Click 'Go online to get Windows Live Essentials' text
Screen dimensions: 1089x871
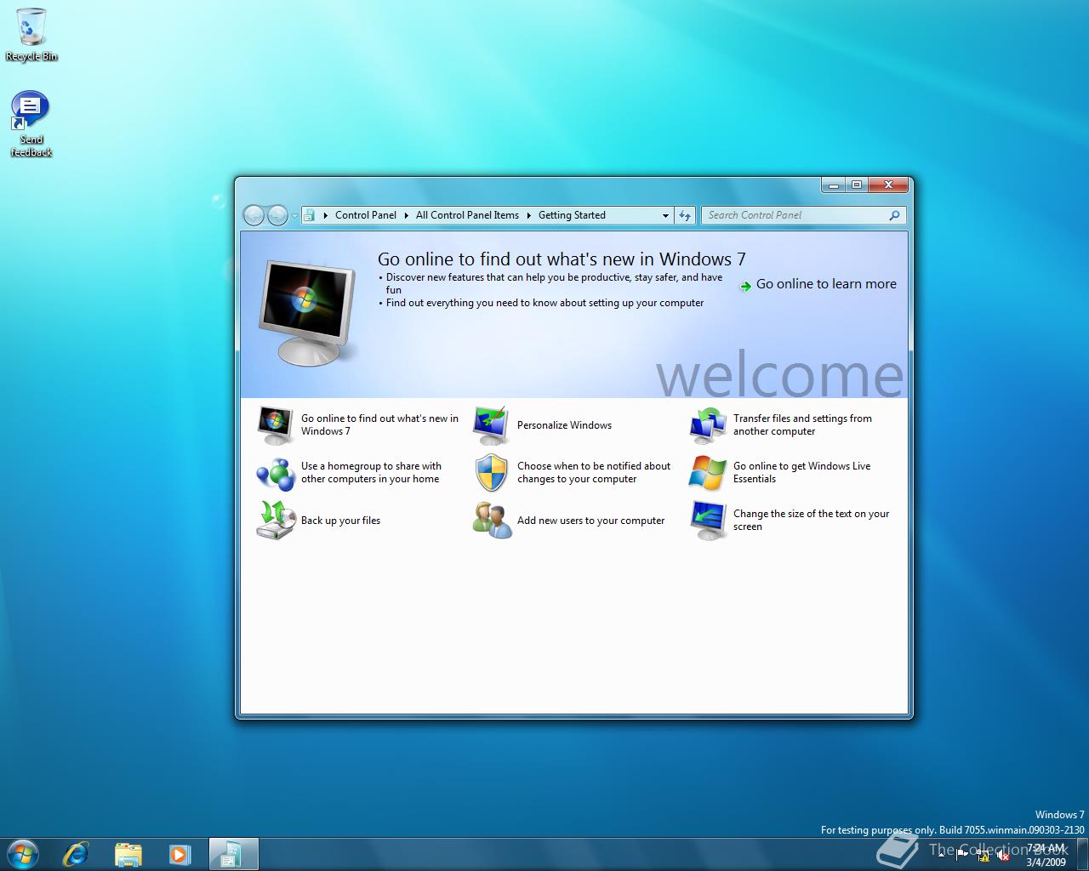coord(801,472)
